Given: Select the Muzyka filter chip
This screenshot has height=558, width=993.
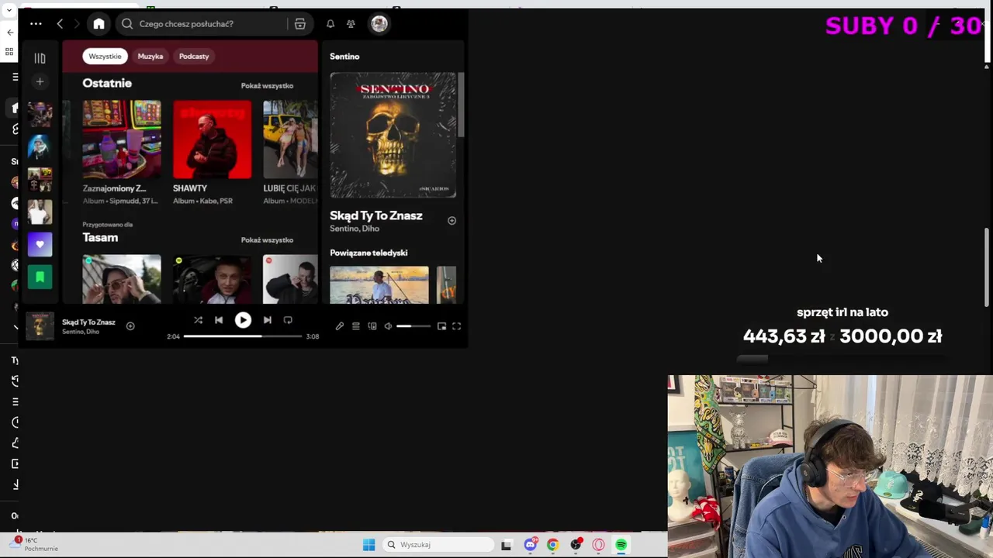Looking at the screenshot, I should point(151,56).
